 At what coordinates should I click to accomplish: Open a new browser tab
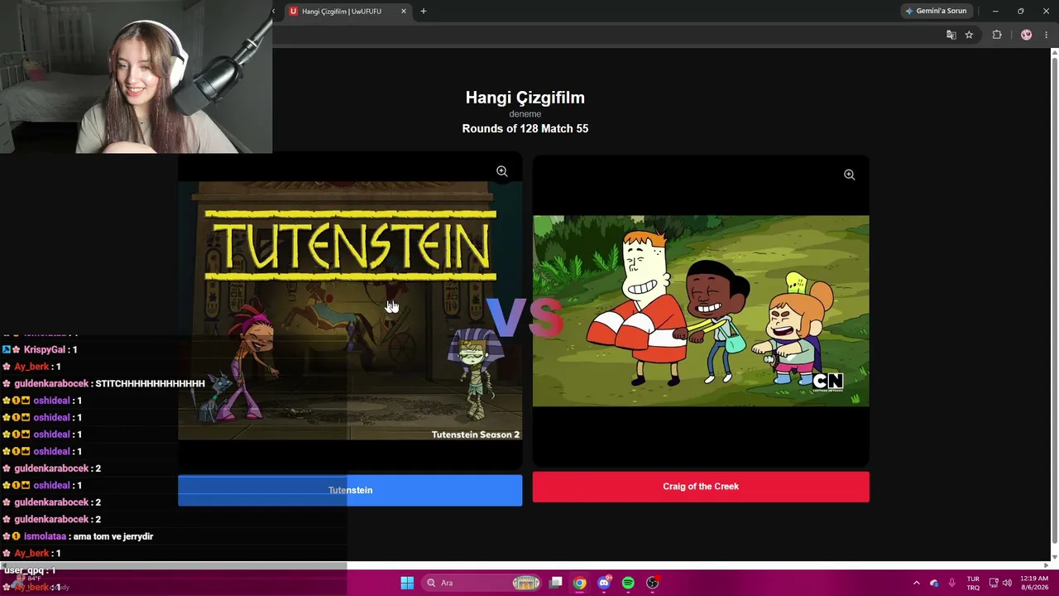pyautogui.click(x=424, y=12)
